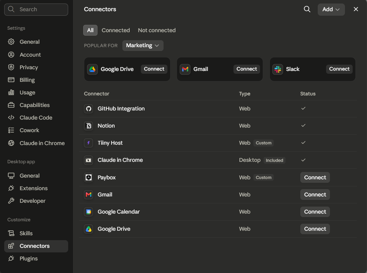Click the Google Calendar row icon
The height and width of the screenshot is (273, 367).
coord(88,212)
